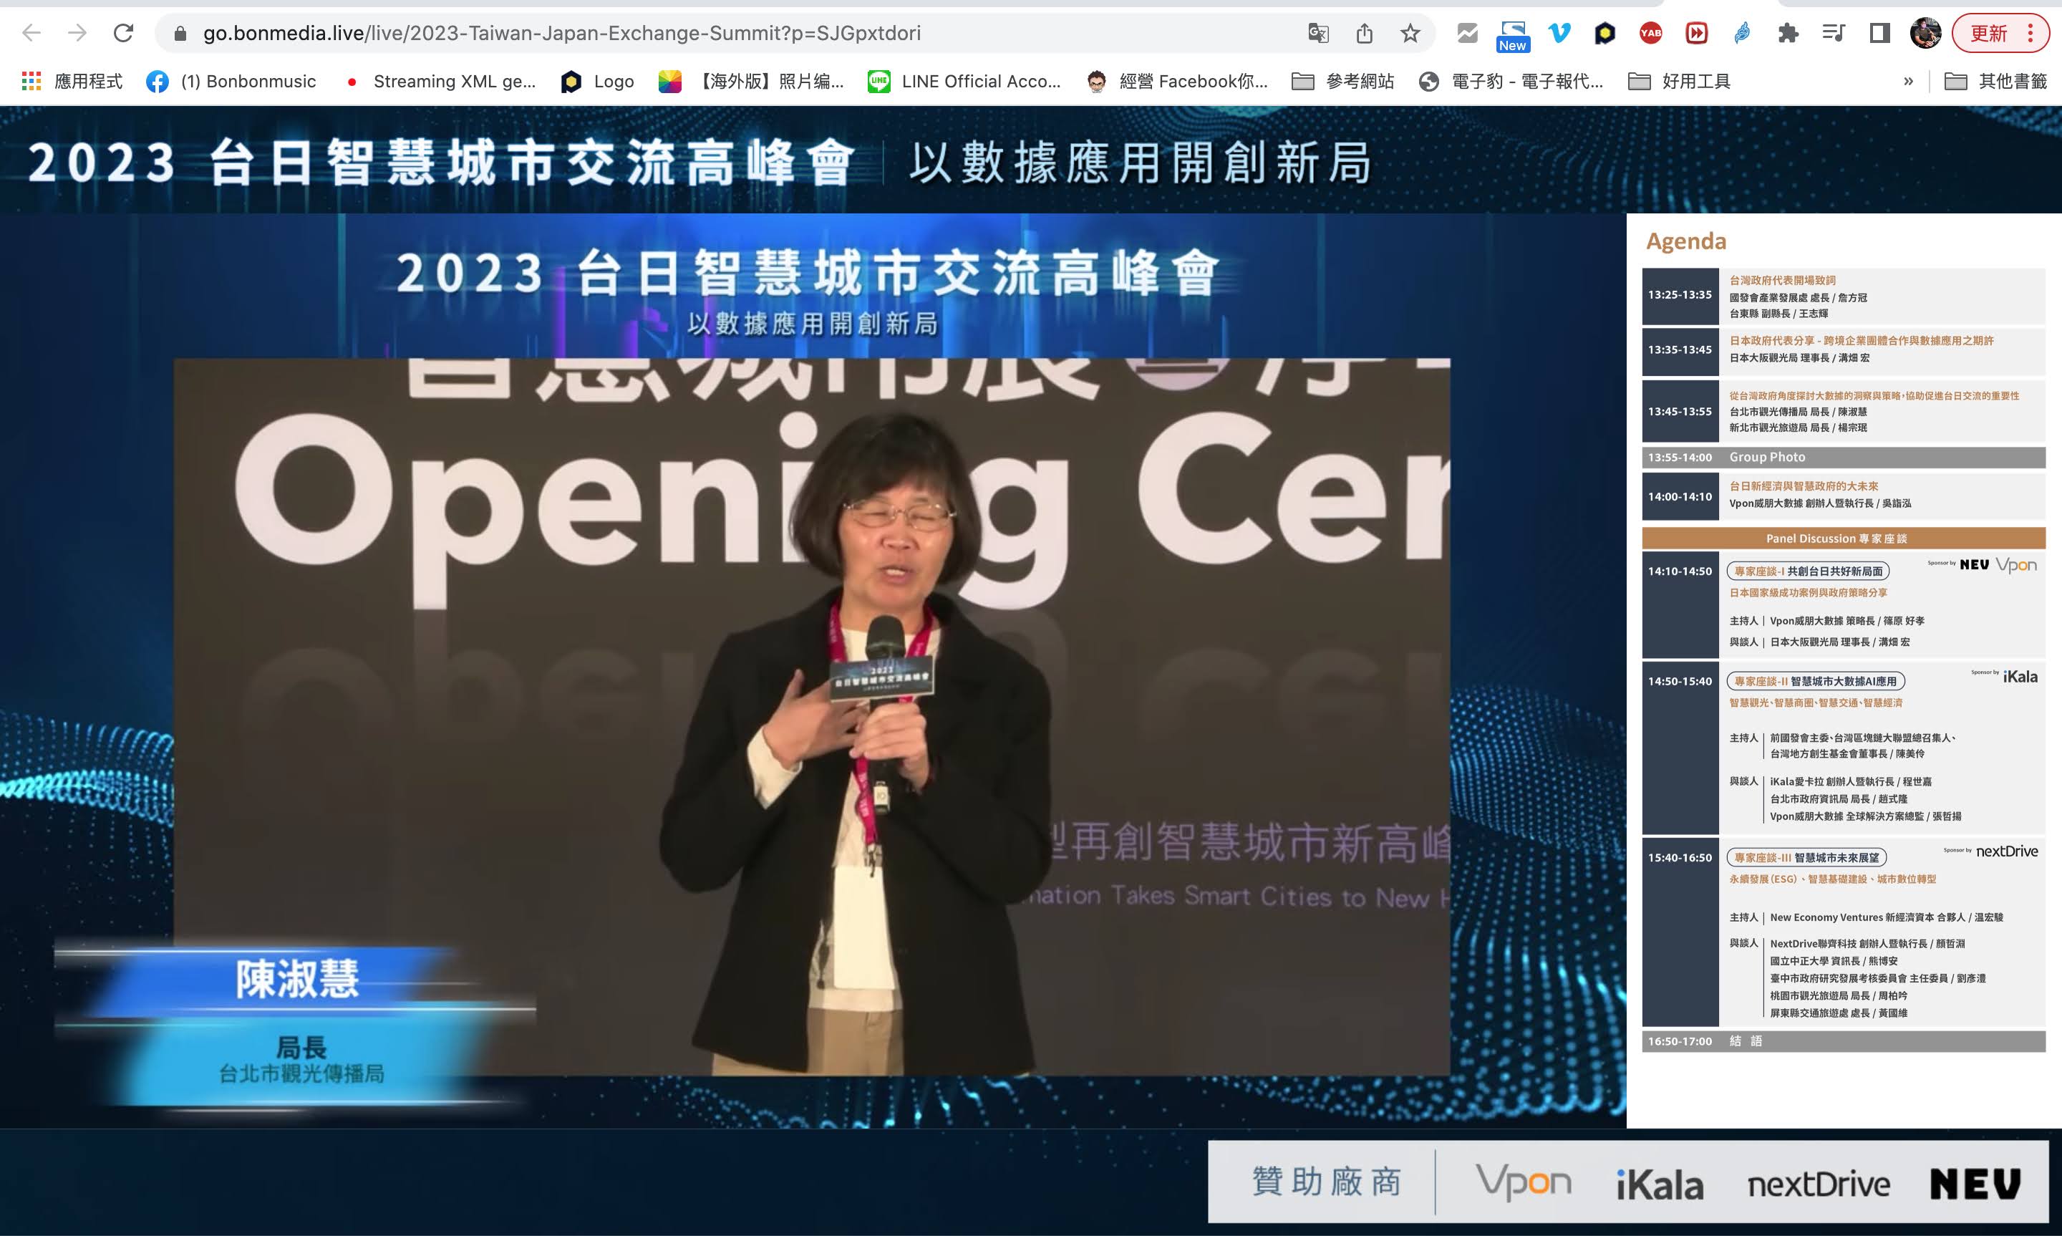Show hidden bookmarks with the » chevron
The height and width of the screenshot is (1236, 2062).
[1908, 82]
